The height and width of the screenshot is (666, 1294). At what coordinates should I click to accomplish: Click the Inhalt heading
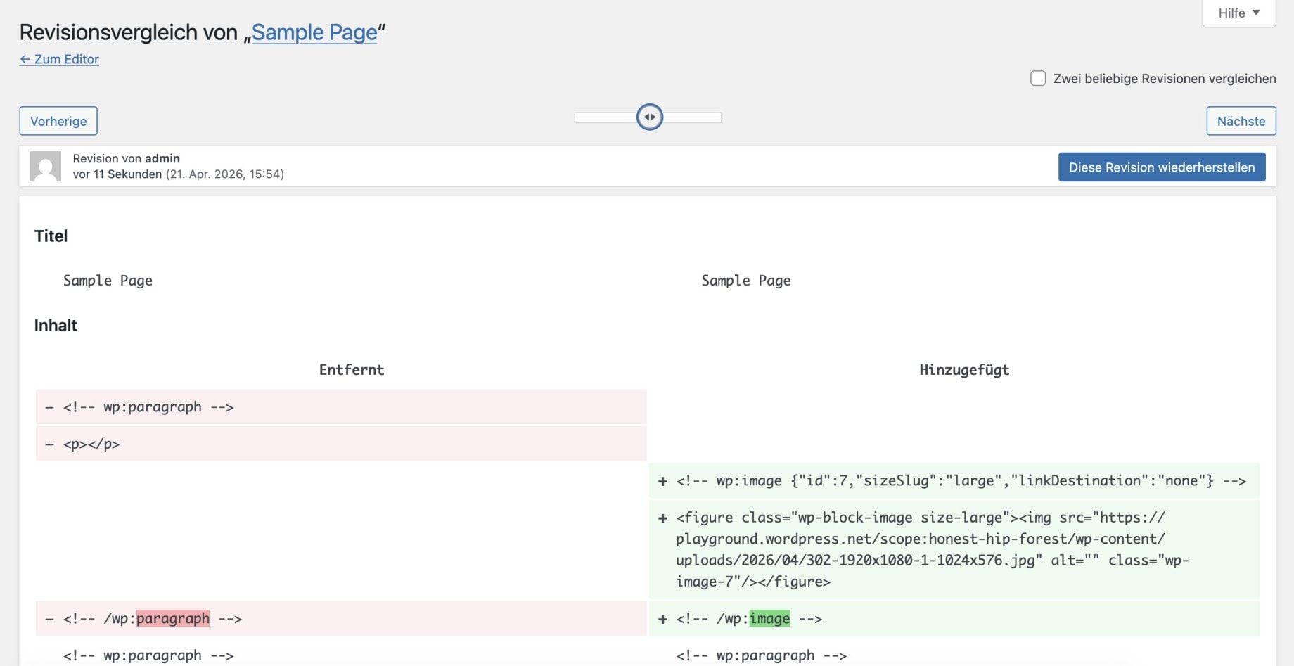pyautogui.click(x=56, y=326)
